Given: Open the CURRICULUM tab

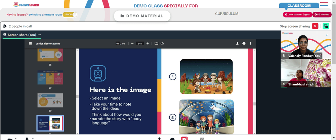Looking at the screenshot, I should tap(226, 14).
